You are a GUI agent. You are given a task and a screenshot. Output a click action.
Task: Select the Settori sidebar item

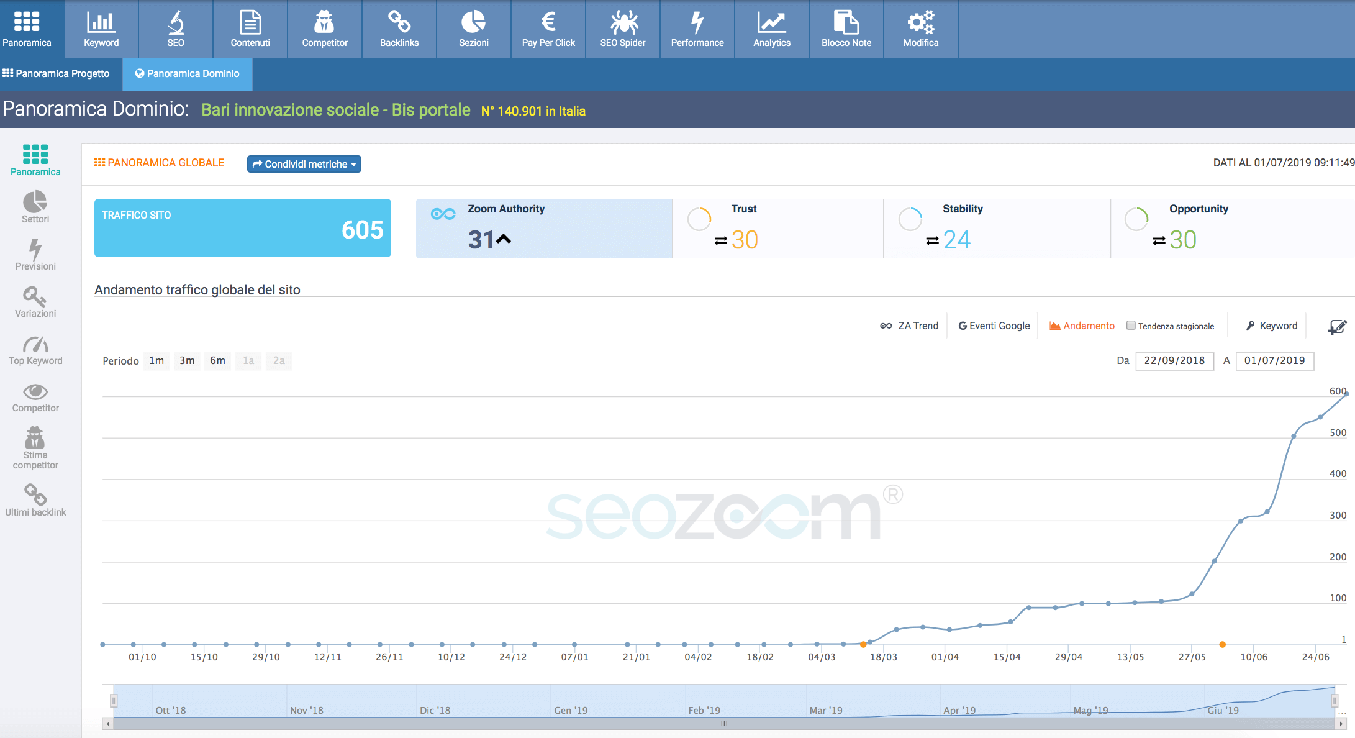click(35, 207)
